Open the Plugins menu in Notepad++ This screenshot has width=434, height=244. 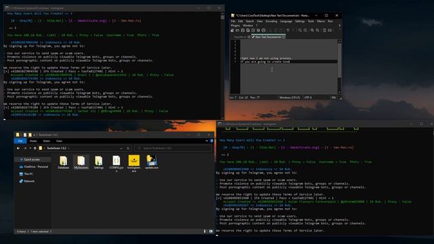coord(235,26)
